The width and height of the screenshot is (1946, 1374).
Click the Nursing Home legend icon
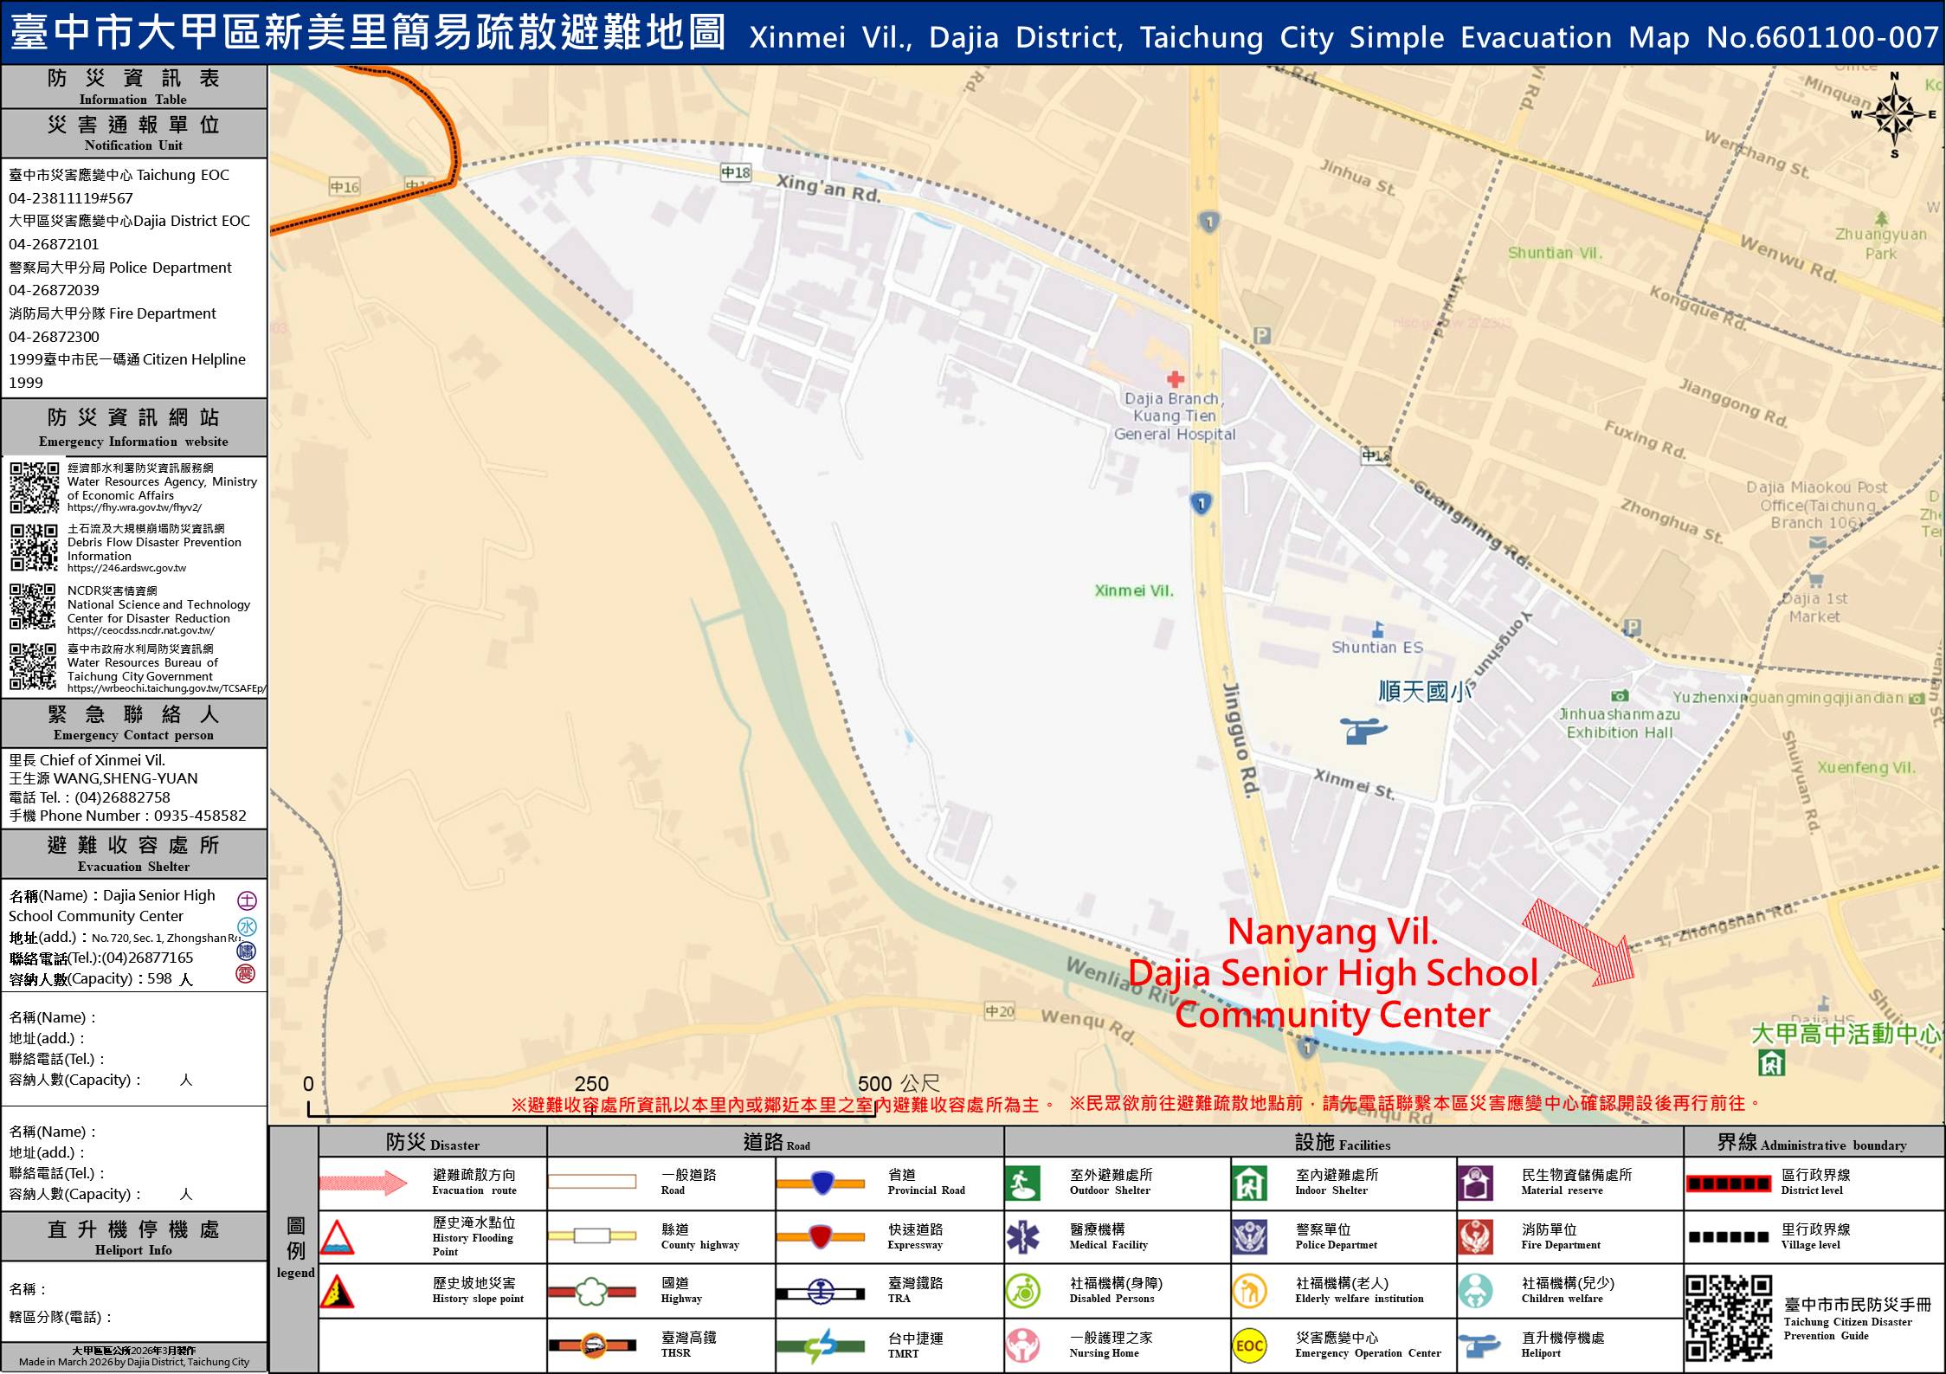(x=1022, y=1345)
